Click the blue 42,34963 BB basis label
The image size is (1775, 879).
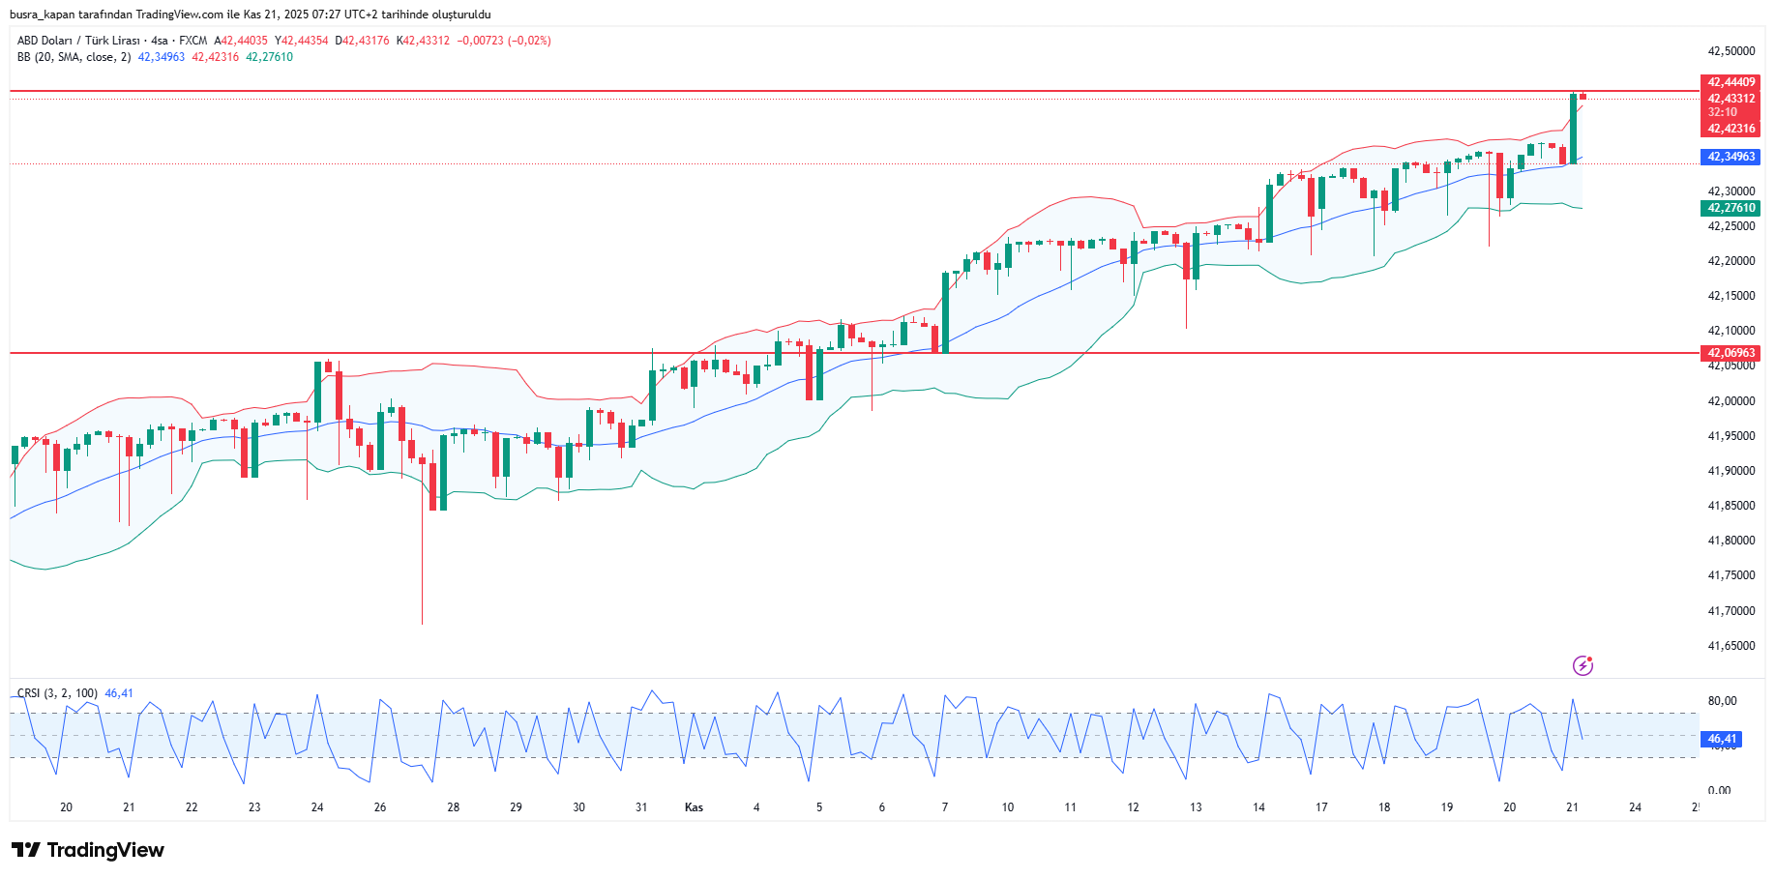(1731, 157)
